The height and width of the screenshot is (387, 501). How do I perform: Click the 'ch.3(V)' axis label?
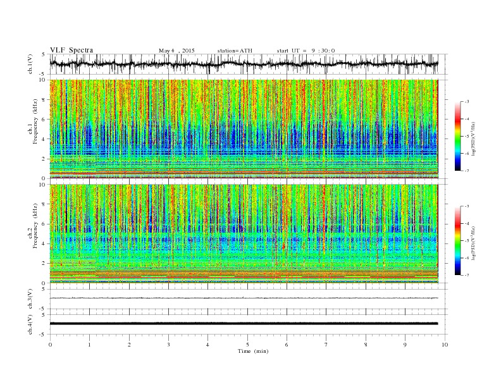coord(30,299)
